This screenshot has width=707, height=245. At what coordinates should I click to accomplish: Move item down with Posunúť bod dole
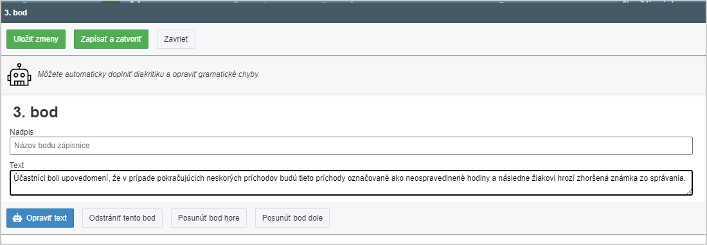[x=292, y=218]
